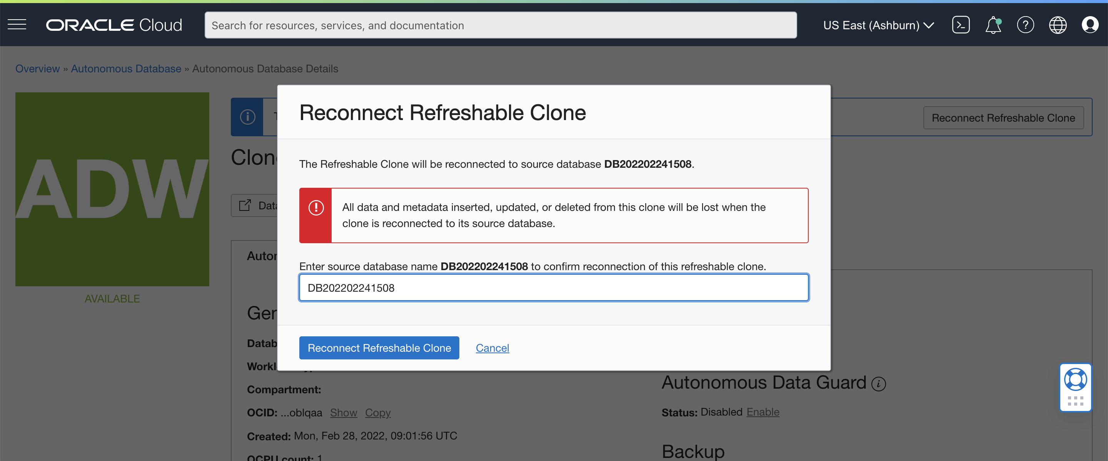Screen dimensions: 1108x461
Task: Click the Oracle Cloud logo
Action: (x=114, y=25)
